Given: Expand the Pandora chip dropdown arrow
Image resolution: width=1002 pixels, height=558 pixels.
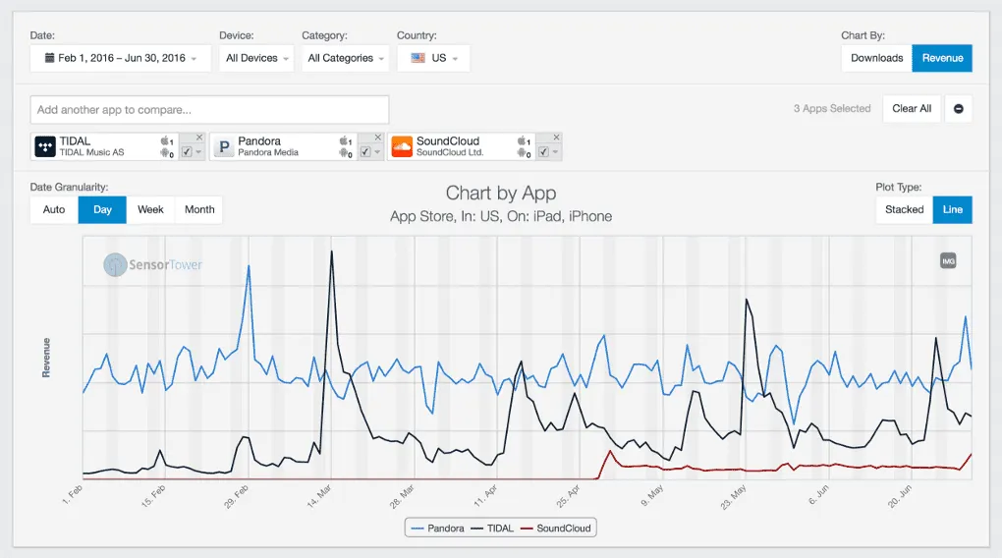Looking at the screenshot, I should [x=377, y=152].
